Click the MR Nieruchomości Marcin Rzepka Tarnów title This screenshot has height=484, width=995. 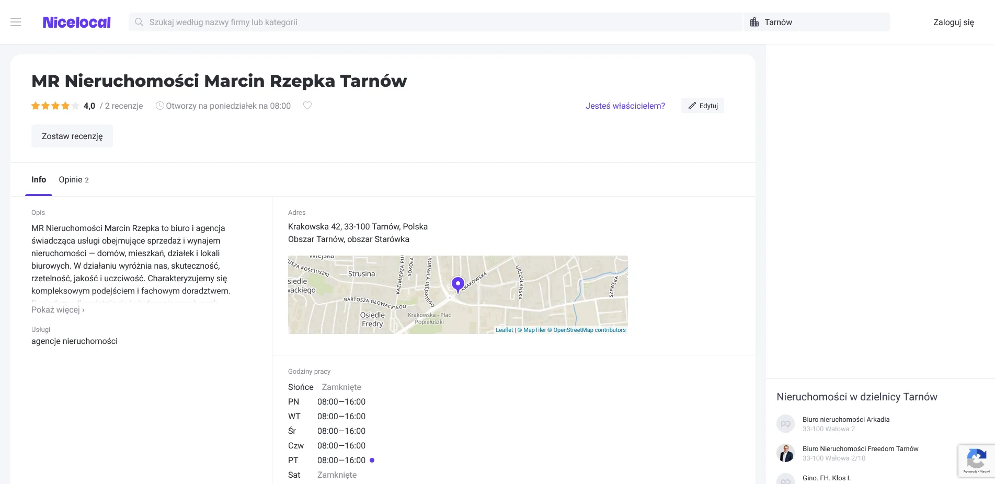pyautogui.click(x=219, y=81)
